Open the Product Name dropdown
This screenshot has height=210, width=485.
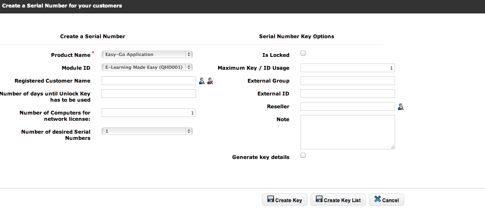point(147,54)
